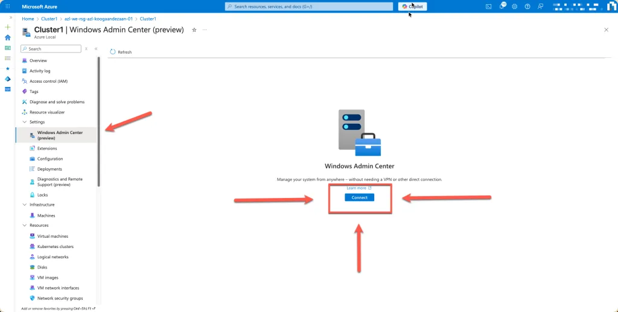The width and height of the screenshot is (618, 312).
Task: Collapse the Infrastructure section
Action: coord(24,205)
